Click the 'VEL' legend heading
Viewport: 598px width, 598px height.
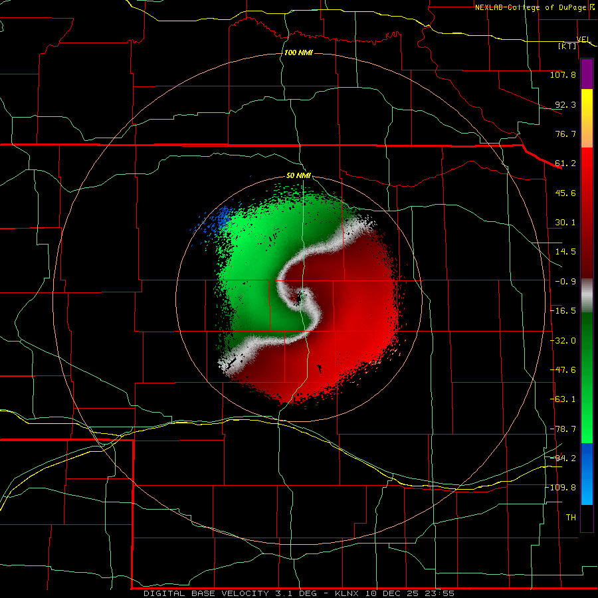coord(583,39)
